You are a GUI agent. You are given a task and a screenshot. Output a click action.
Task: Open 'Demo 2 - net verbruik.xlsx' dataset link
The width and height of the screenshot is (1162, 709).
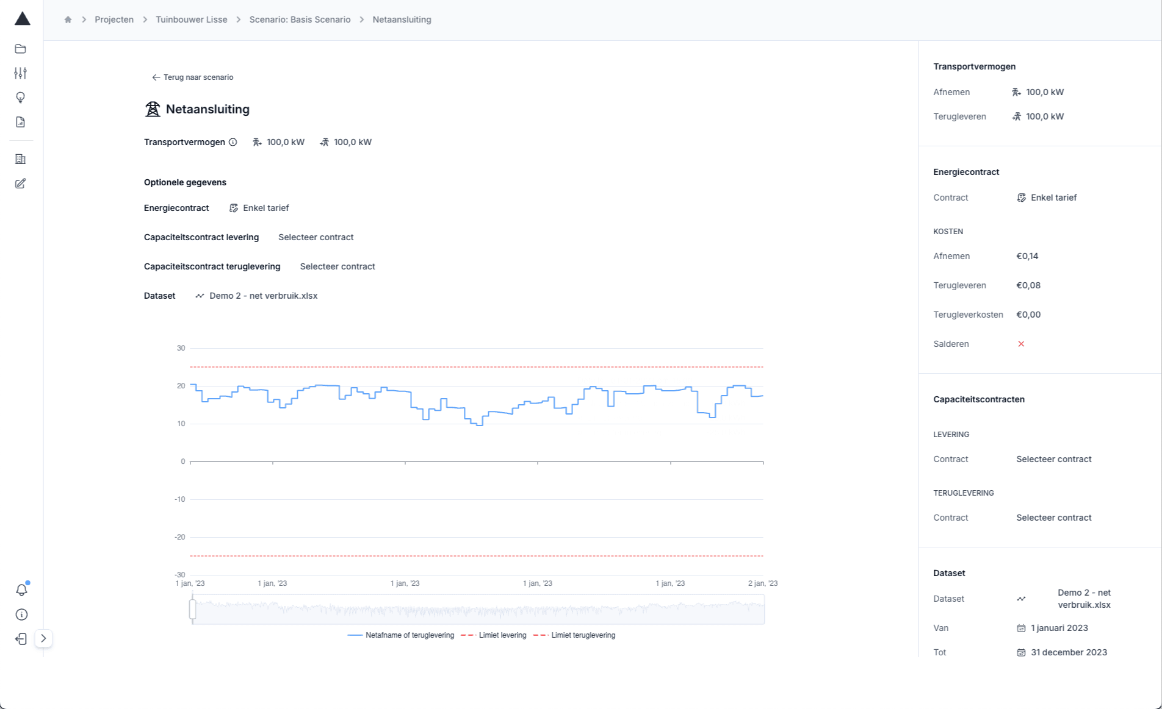pyautogui.click(x=263, y=296)
